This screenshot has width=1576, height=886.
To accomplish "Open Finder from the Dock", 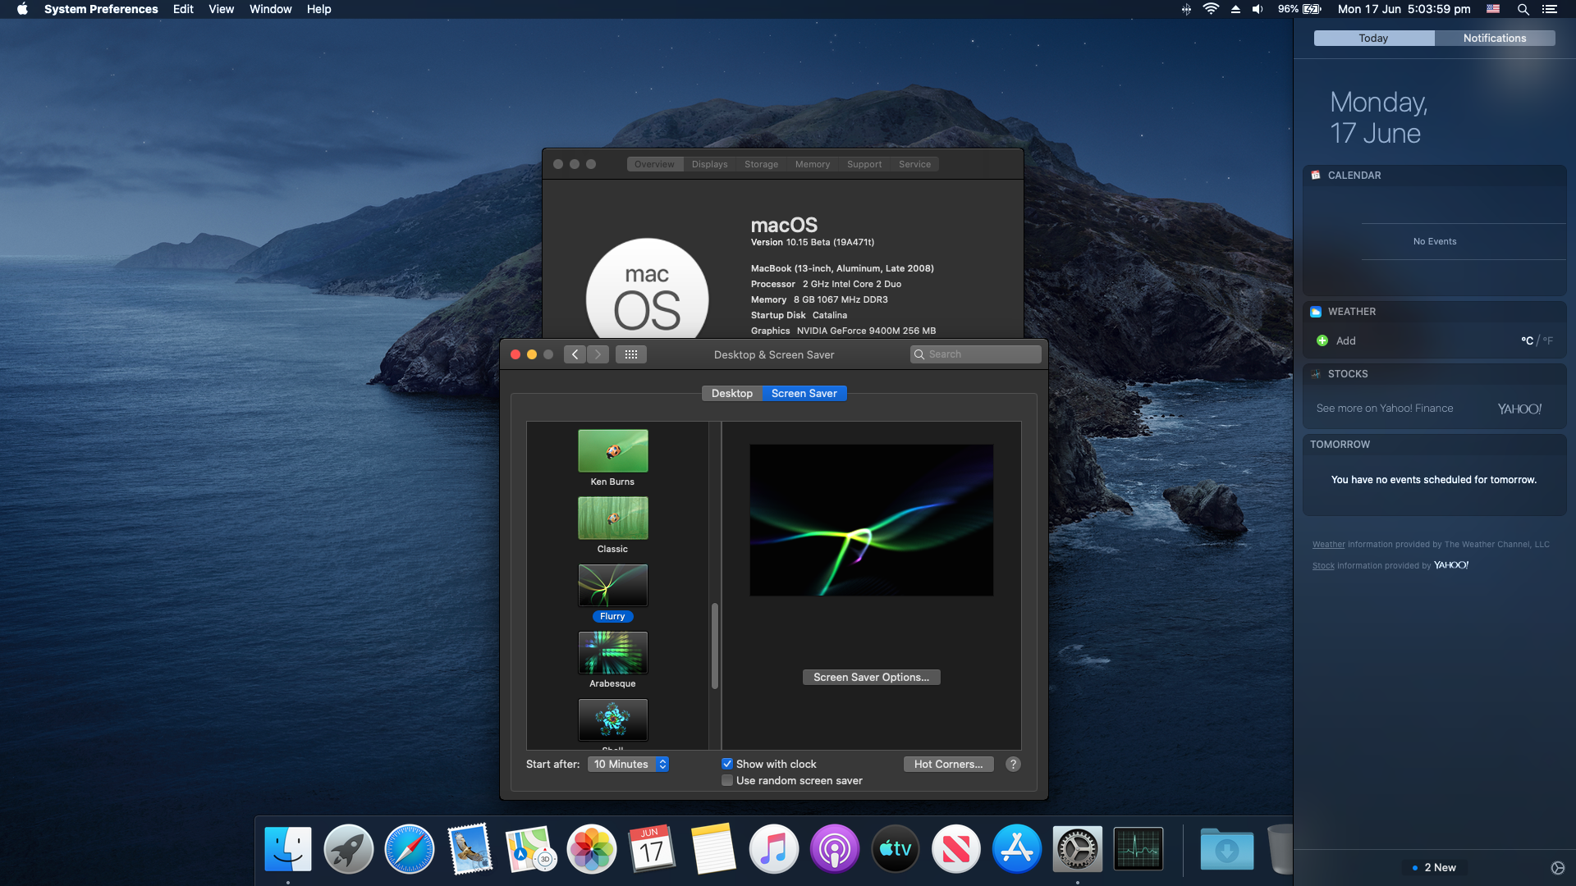I will pos(288,849).
